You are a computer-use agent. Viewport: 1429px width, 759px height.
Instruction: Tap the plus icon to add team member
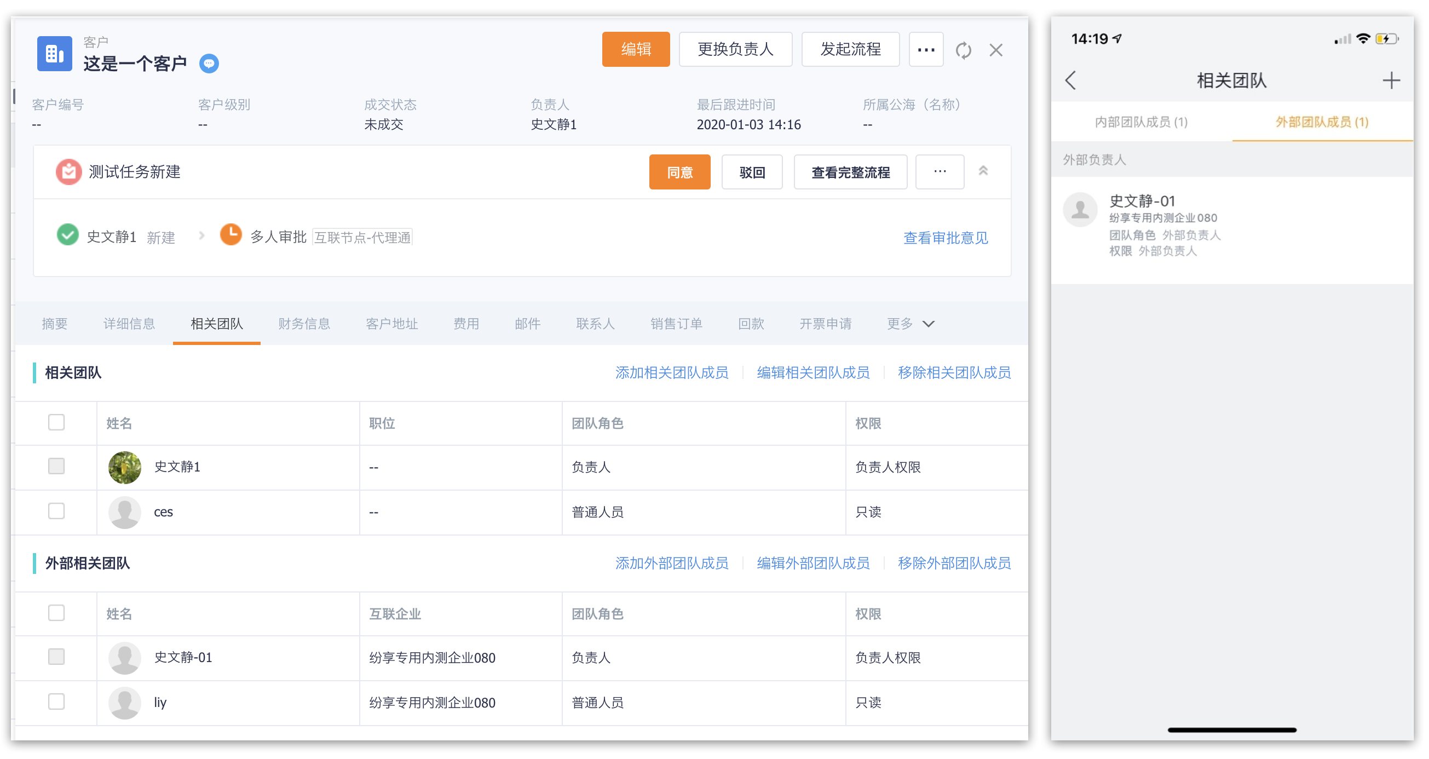(1391, 81)
